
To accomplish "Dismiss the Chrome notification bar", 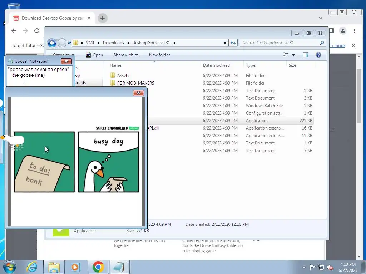I will coord(353,45).
